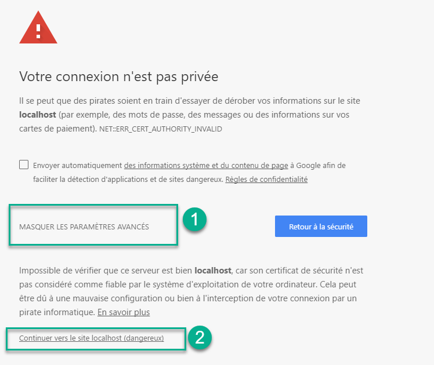Open the 'En savoir plus' link

(124, 312)
